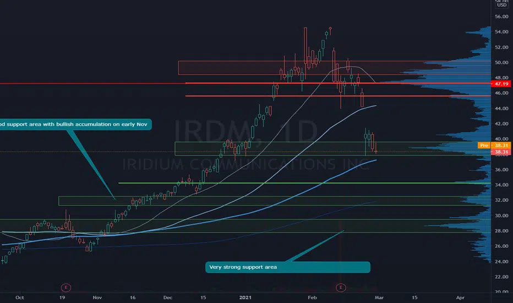Screen dimensions: 513x303
Task: Click the earnings E marker near Oct 19
Action: 66,288
